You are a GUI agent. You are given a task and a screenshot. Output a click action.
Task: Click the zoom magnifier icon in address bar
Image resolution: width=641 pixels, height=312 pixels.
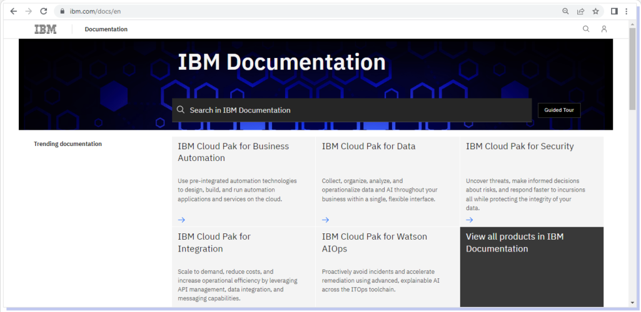[565, 11]
